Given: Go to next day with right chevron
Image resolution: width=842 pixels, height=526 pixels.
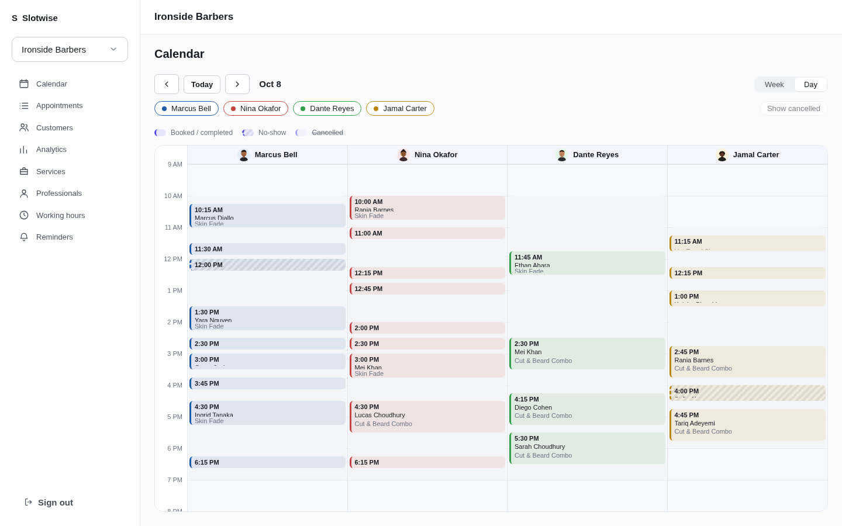Looking at the screenshot, I should [237, 84].
